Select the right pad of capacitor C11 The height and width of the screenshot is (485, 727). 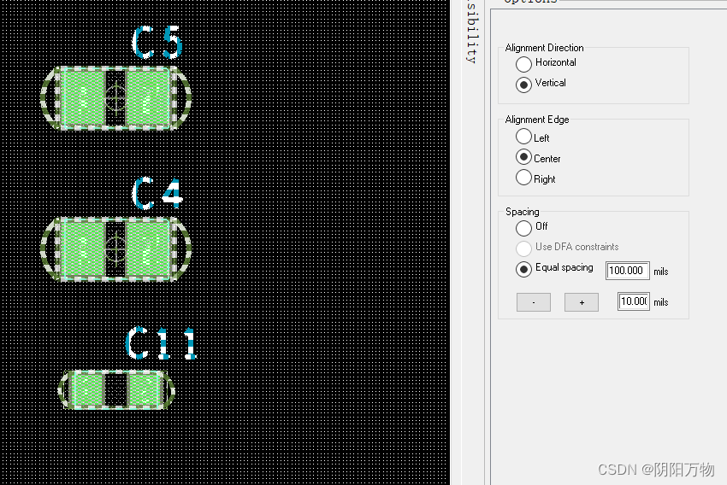(x=145, y=390)
